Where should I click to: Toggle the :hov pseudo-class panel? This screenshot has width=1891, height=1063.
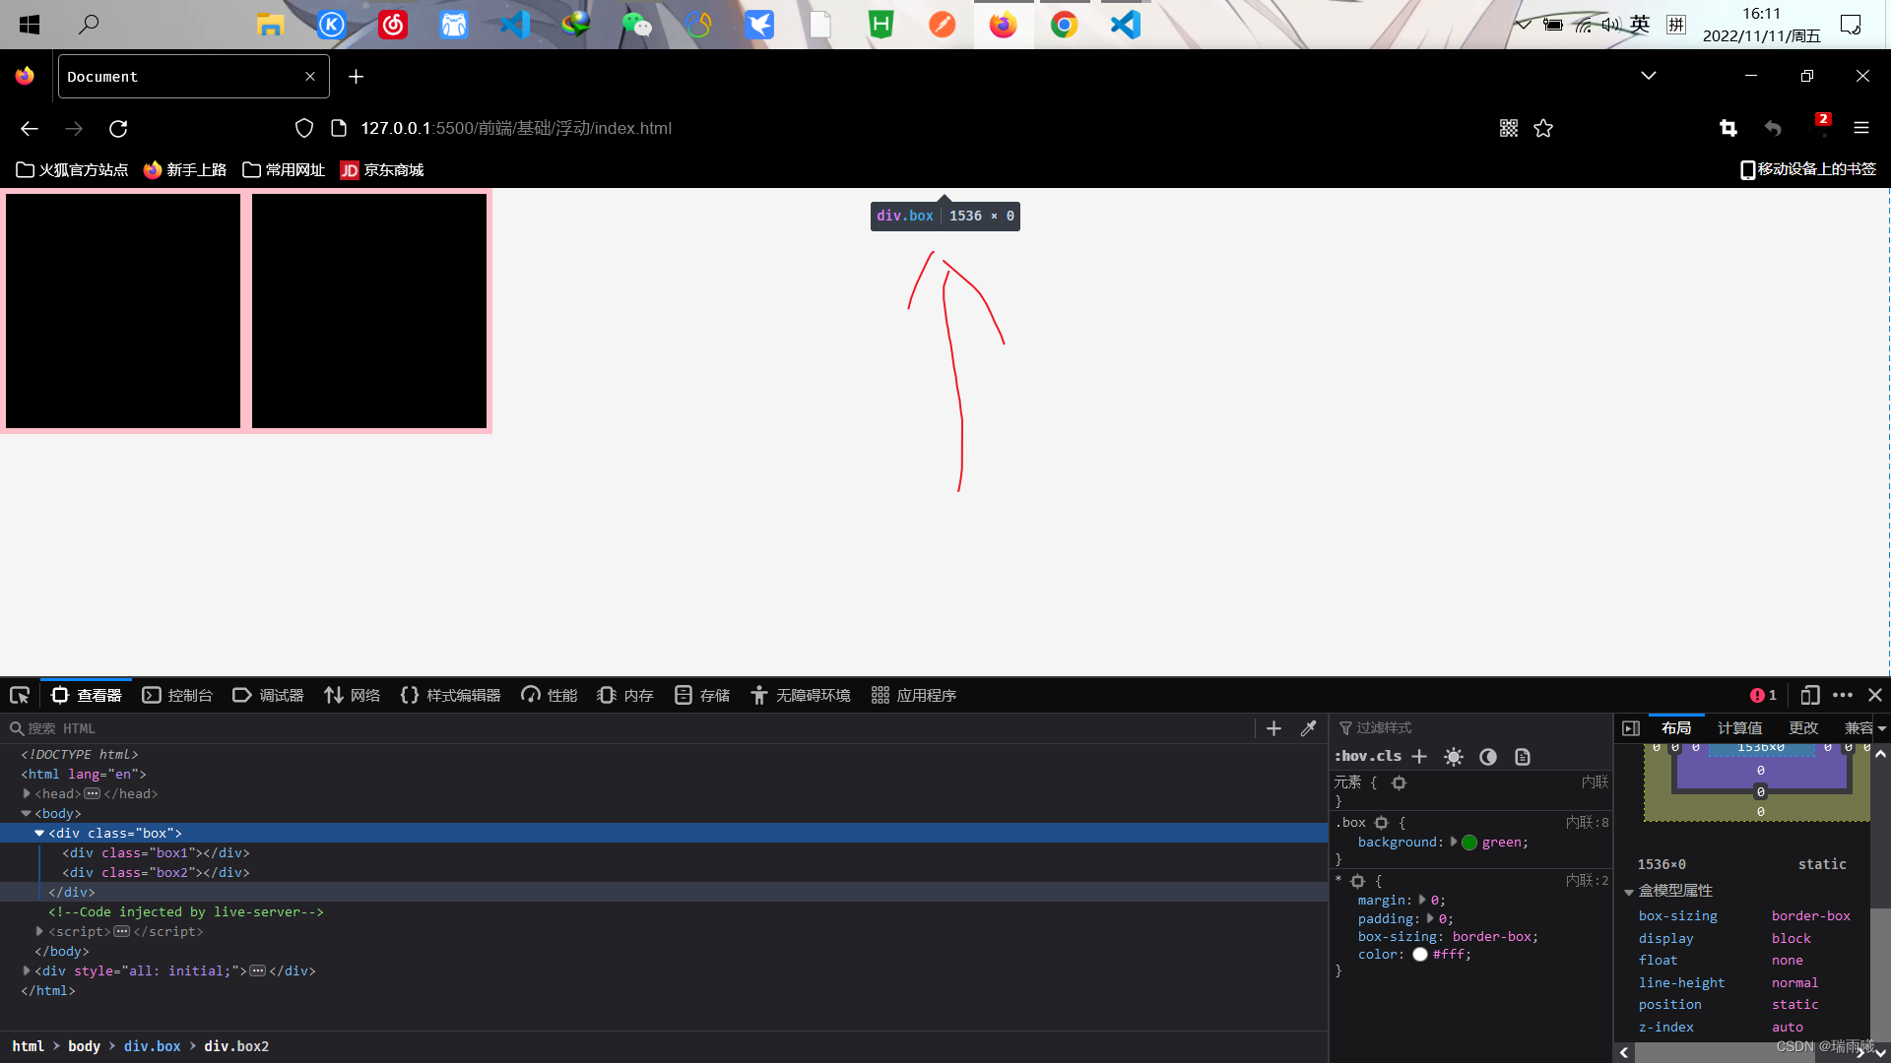[x=1350, y=756]
